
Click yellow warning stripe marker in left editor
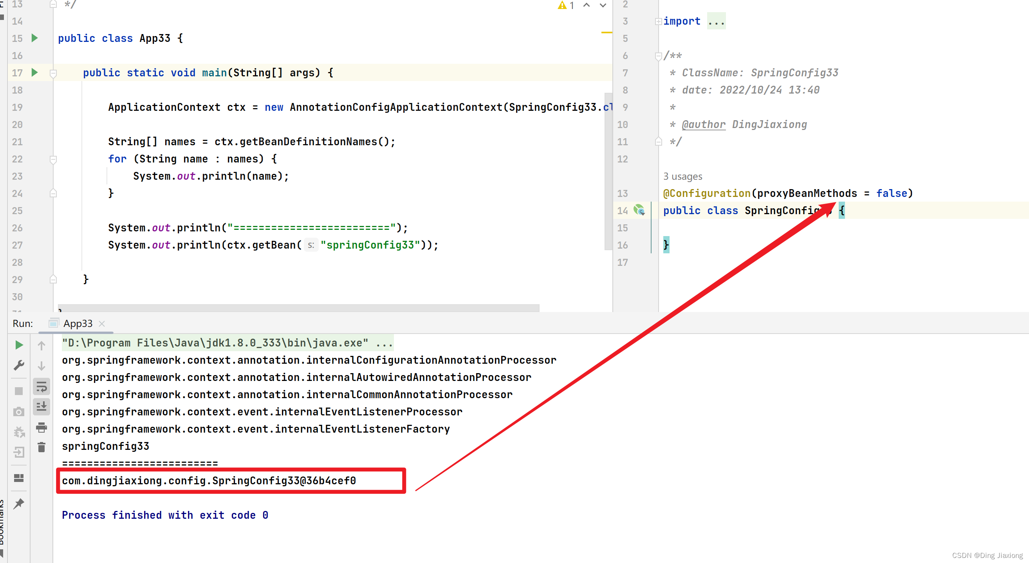(x=607, y=32)
